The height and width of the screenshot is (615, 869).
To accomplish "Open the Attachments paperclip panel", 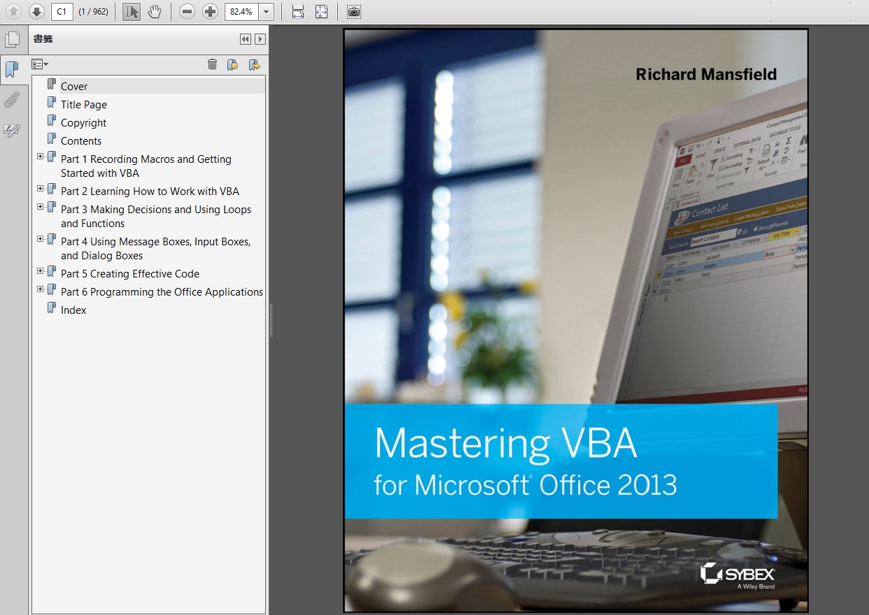I will tap(12, 99).
